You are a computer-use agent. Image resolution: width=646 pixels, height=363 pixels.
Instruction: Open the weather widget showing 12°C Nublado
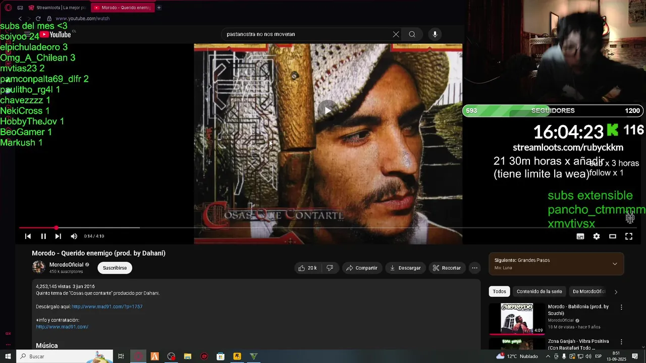(517, 356)
